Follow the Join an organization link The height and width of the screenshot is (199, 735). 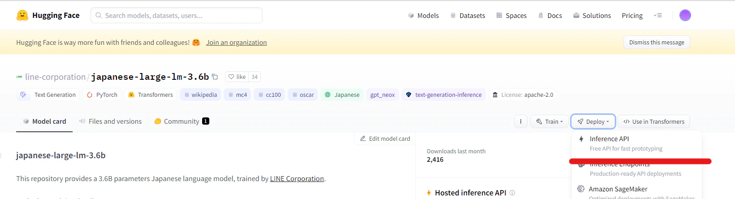pos(236,42)
